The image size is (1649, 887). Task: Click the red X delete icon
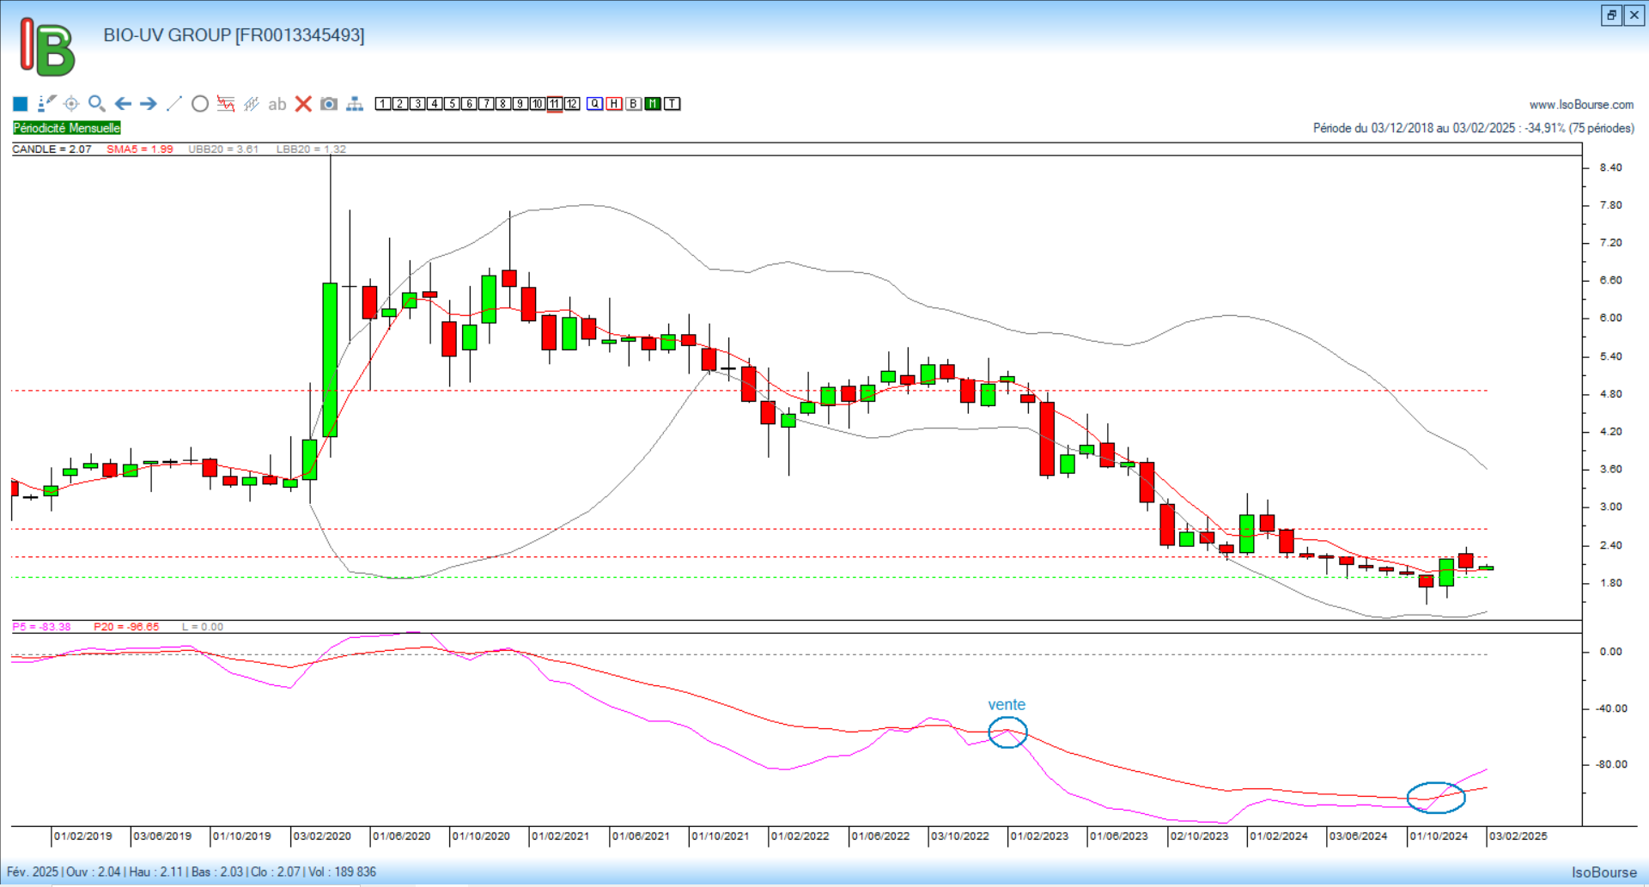303,104
